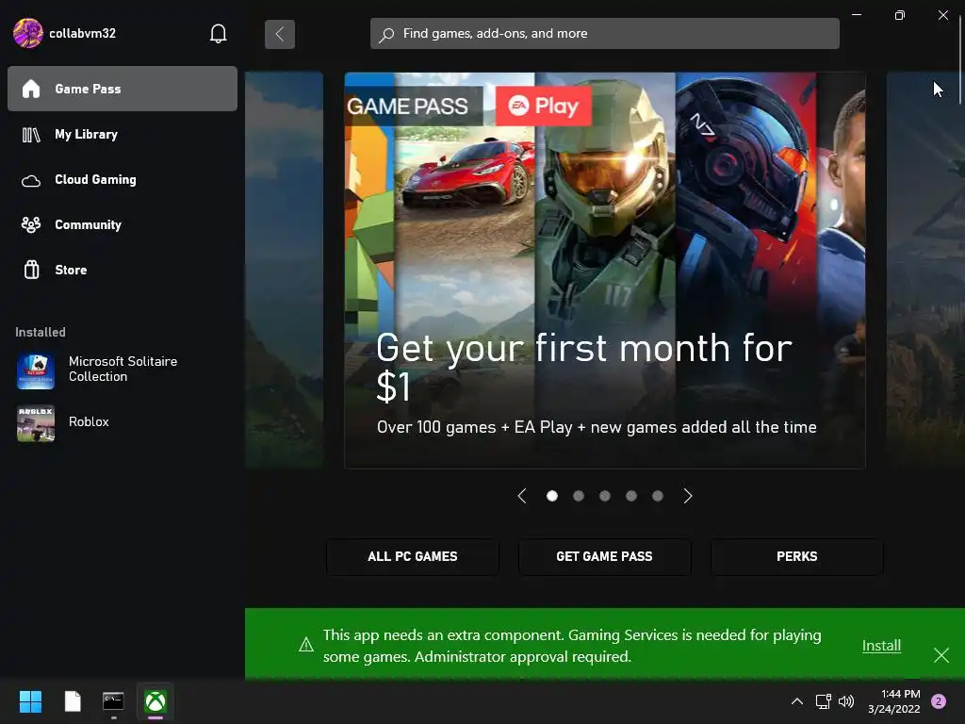965x724 pixels.
Task: Restore down the Xbox window
Action: tap(900, 15)
